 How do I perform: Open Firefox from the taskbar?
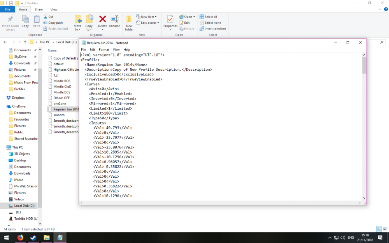20,238
